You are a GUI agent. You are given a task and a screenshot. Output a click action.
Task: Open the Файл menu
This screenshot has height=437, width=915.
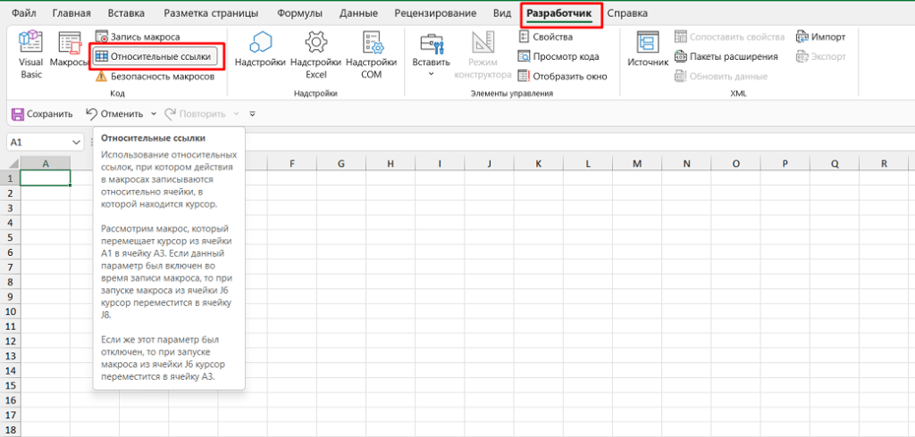[x=24, y=13]
